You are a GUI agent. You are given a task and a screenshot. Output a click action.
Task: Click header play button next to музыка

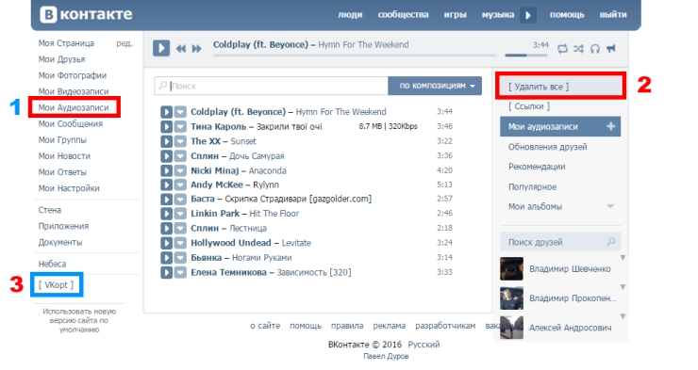click(x=528, y=16)
